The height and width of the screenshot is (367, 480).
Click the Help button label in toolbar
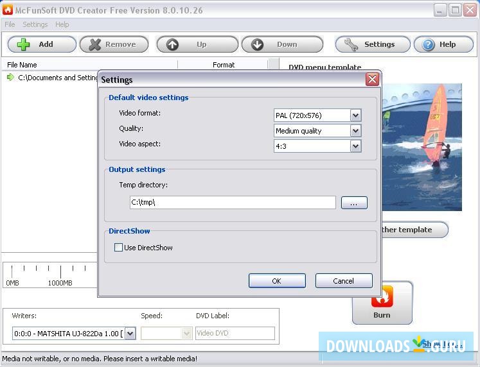click(448, 45)
